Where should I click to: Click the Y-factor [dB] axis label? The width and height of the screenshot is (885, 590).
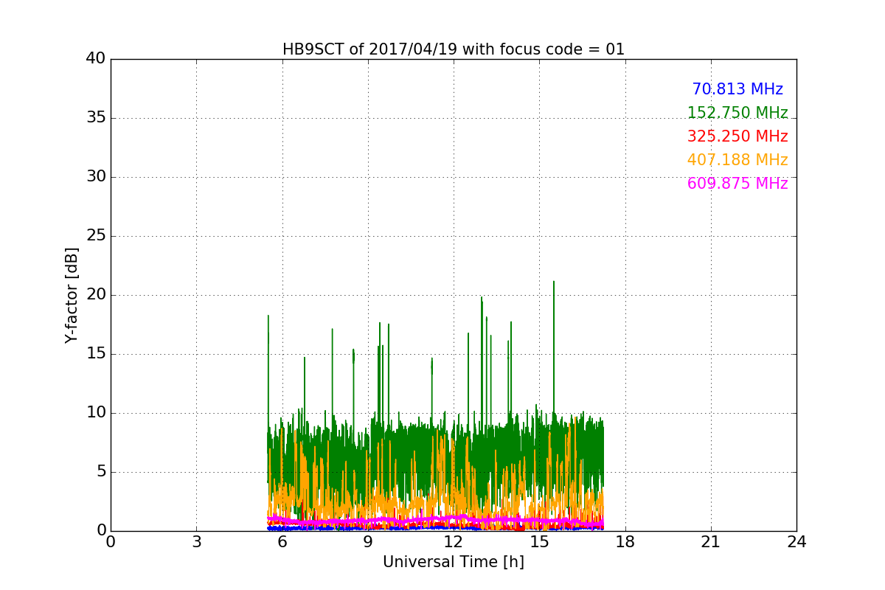[72, 295]
